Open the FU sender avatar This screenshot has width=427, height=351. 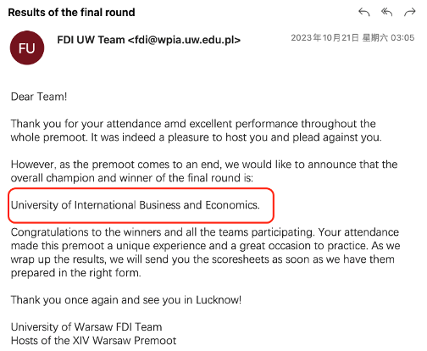(27, 48)
